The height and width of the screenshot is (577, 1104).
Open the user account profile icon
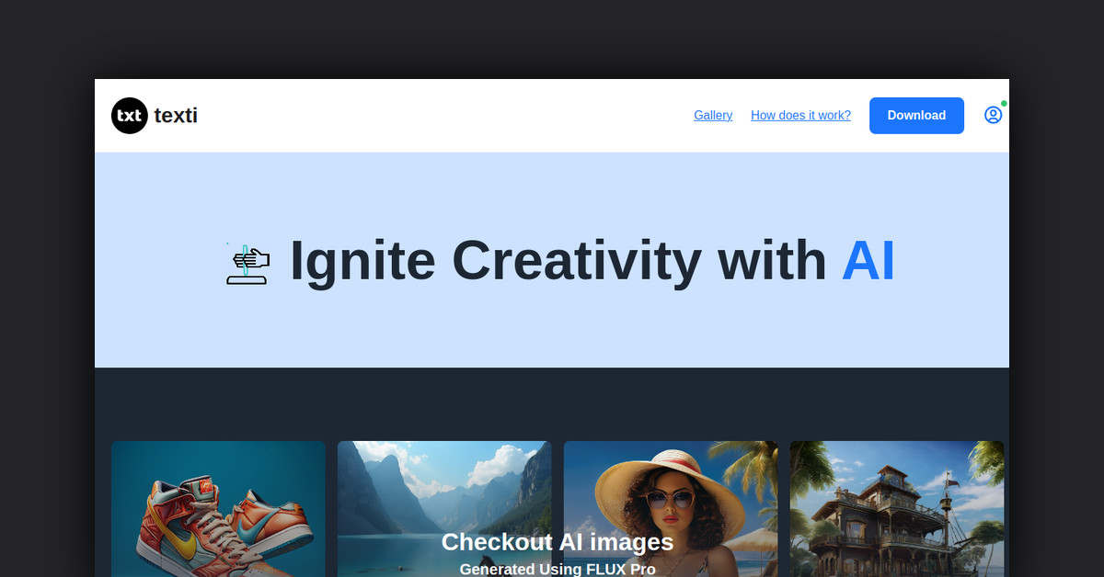pos(993,115)
